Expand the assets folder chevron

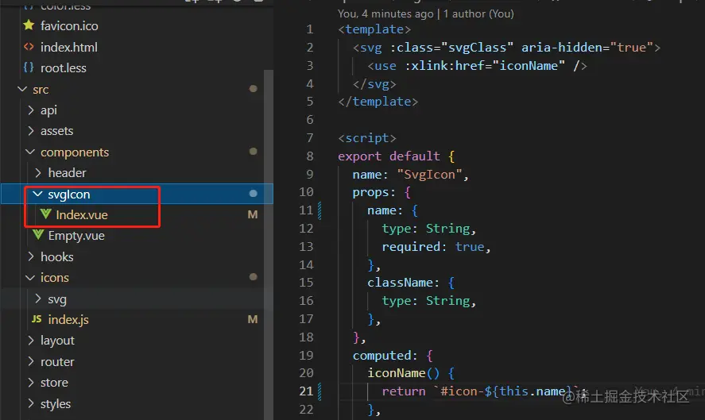pyautogui.click(x=30, y=131)
